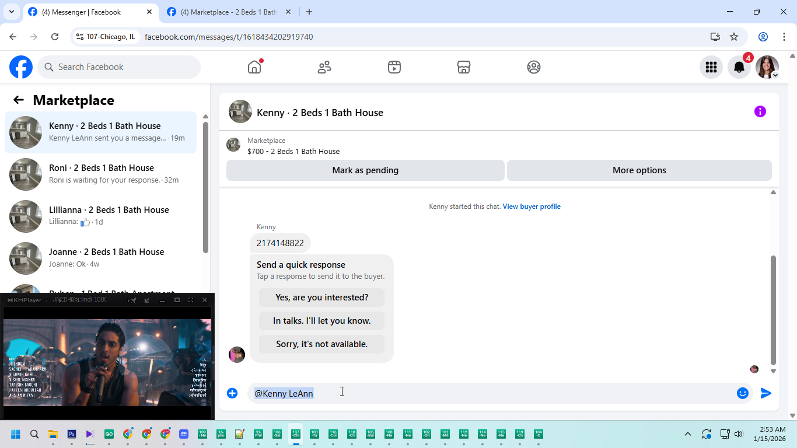The height and width of the screenshot is (448, 797).
Task: Open the Chrome three-dot menu
Action: (x=784, y=37)
